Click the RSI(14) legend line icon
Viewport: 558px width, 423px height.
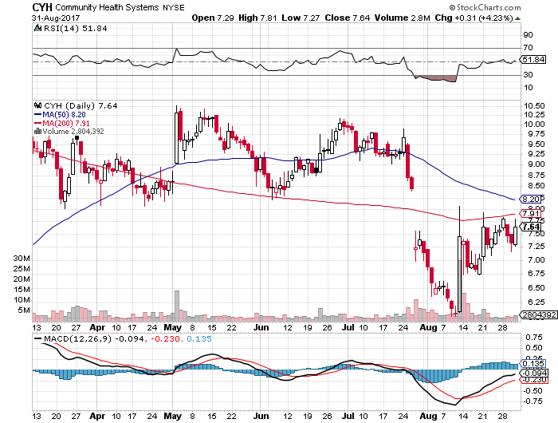point(36,28)
